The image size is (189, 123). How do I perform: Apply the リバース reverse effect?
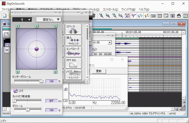[73, 29]
